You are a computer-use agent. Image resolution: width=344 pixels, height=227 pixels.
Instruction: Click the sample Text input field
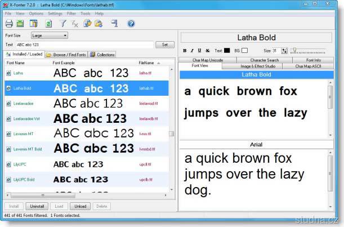[x=84, y=44]
